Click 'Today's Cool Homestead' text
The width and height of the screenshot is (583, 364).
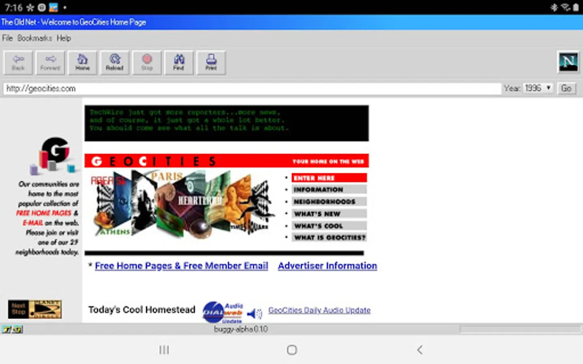point(142,310)
